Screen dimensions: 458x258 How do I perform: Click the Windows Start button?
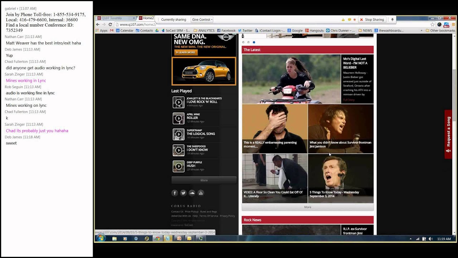tap(101, 238)
